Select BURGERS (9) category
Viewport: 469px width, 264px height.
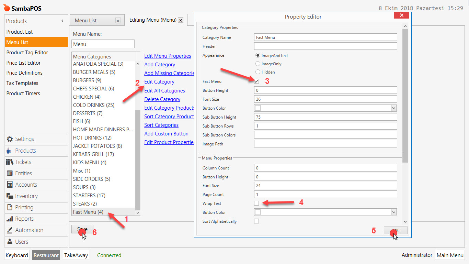click(104, 80)
